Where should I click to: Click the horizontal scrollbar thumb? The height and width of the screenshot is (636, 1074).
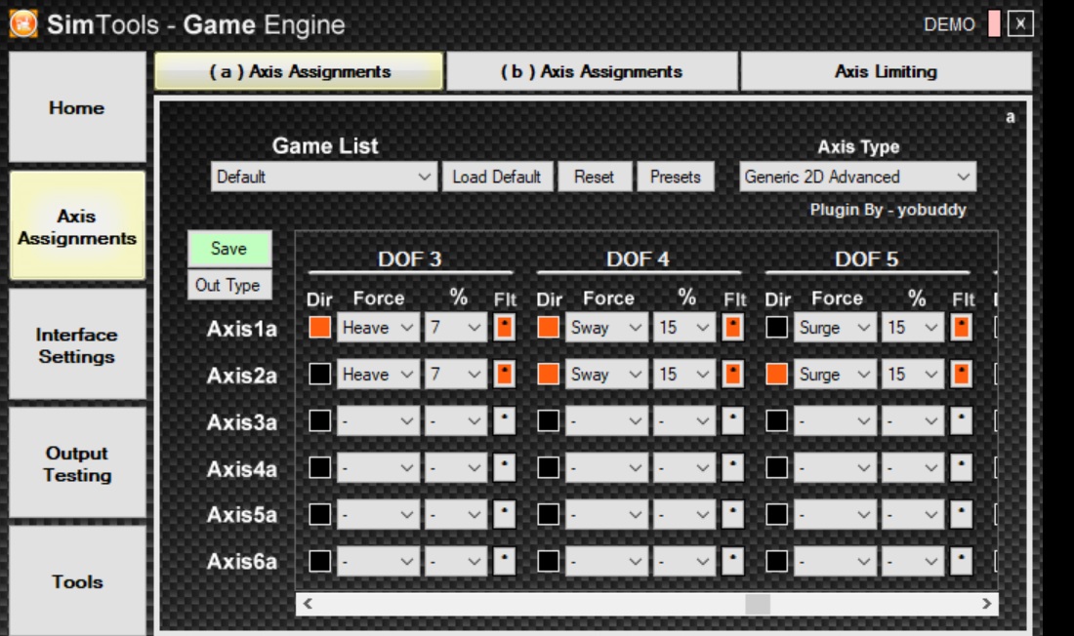pyautogui.click(x=758, y=604)
